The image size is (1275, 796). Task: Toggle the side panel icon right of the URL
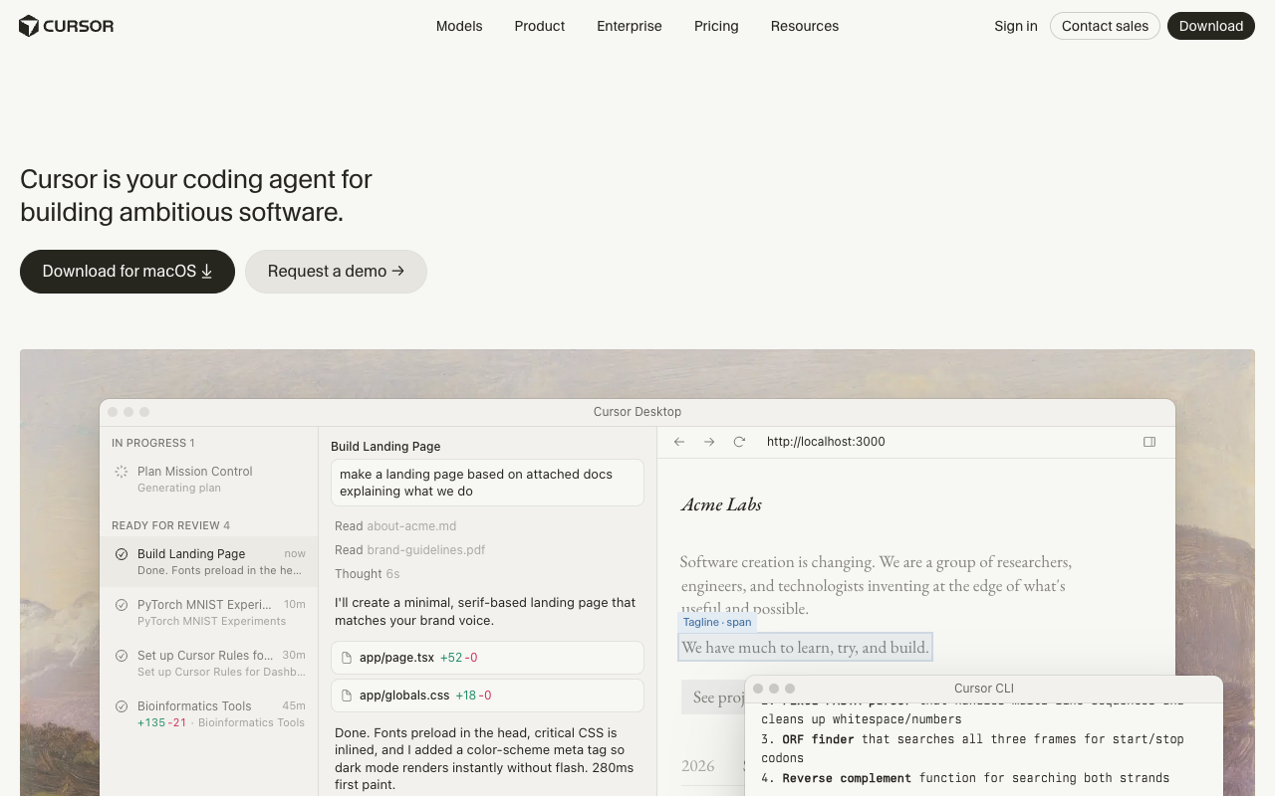point(1149,442)
